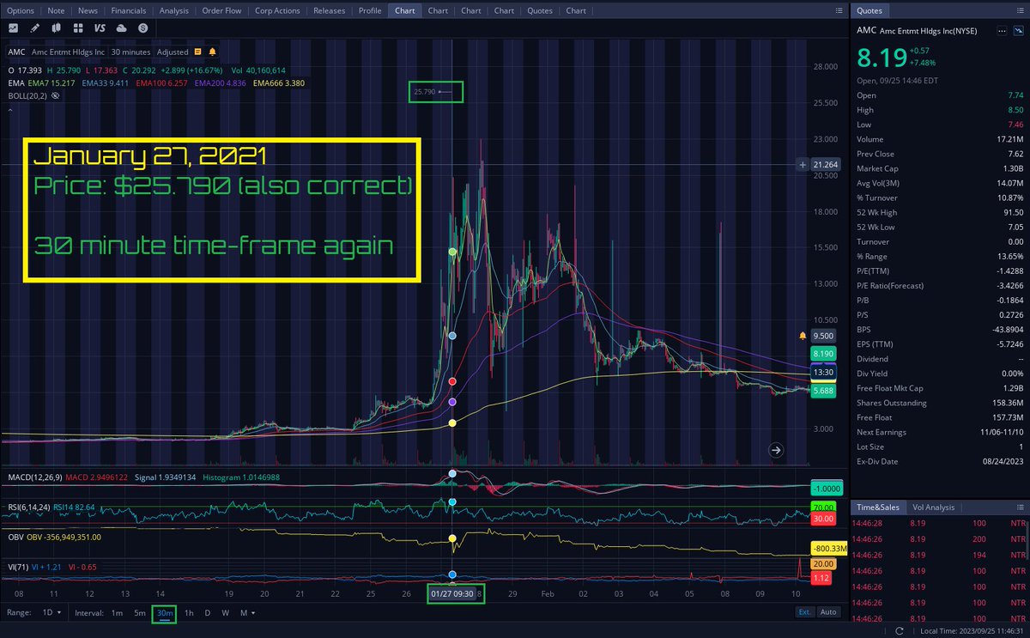Screen dimensions: 1030x638
Task: Open the News tab
Action: [88, 10]
